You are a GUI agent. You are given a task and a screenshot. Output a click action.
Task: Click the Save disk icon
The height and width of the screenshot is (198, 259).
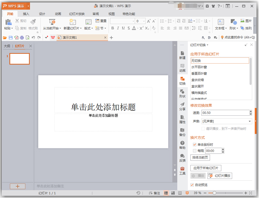pos(10,38)
